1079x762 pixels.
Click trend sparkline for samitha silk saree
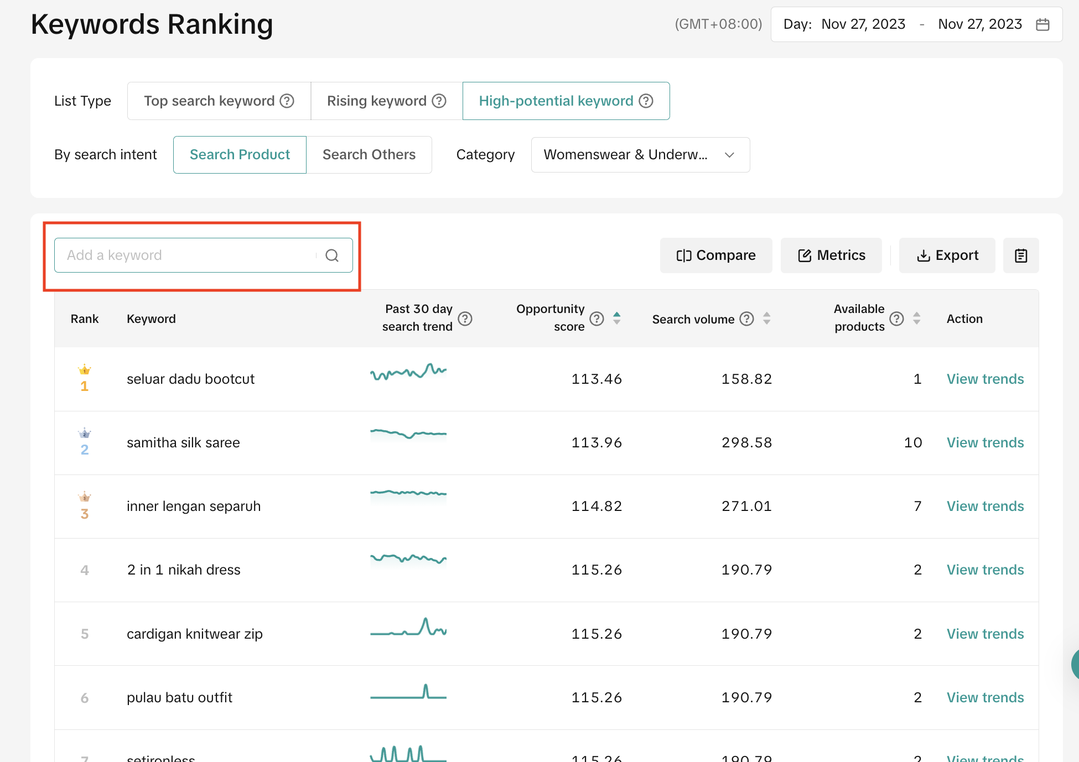click(408, 434)
